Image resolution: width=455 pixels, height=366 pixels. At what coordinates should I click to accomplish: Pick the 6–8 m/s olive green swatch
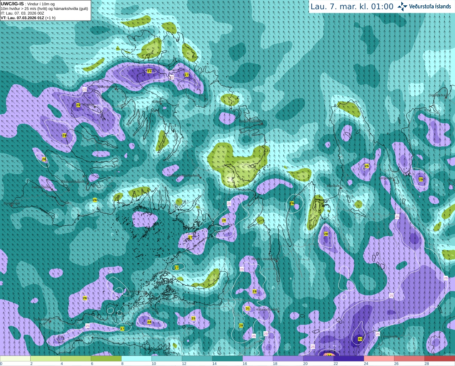pos(106,359)
